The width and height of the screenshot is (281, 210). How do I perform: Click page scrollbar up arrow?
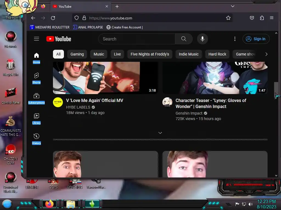(x=276, y=33)
